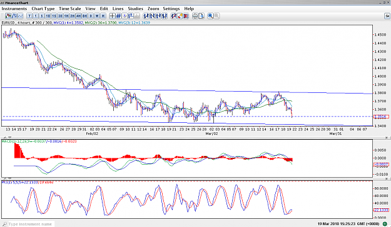Toggle the 4H time scale button
The image size is (391, 227).
tap(78, 16)
